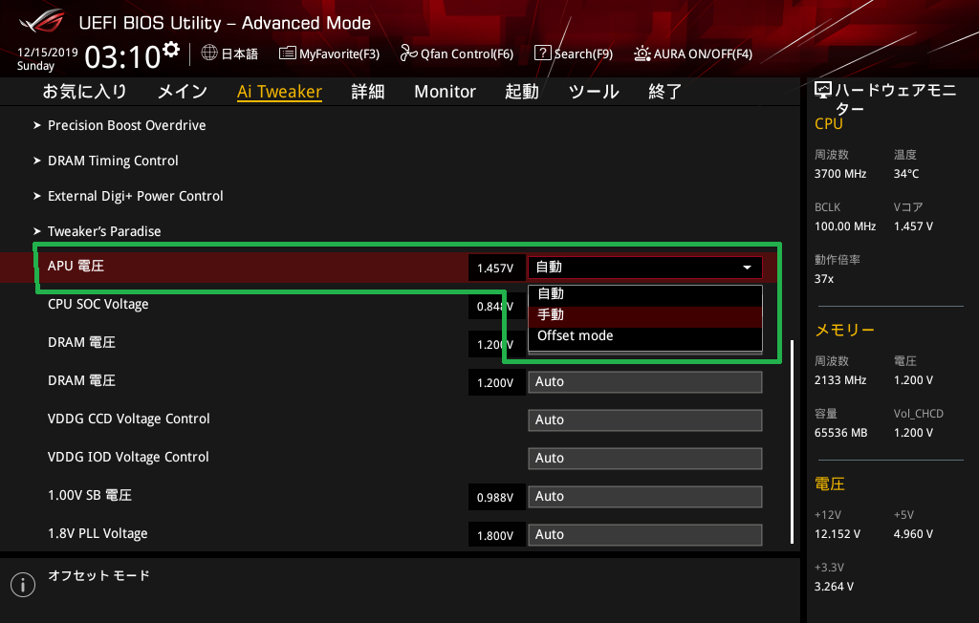Click the MyFavorite list icon
This screenshot has width=979, height=623.
point(287,54)
